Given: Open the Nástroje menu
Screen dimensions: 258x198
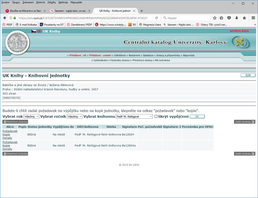Looking at the screenshot, I should click(63, 2).
